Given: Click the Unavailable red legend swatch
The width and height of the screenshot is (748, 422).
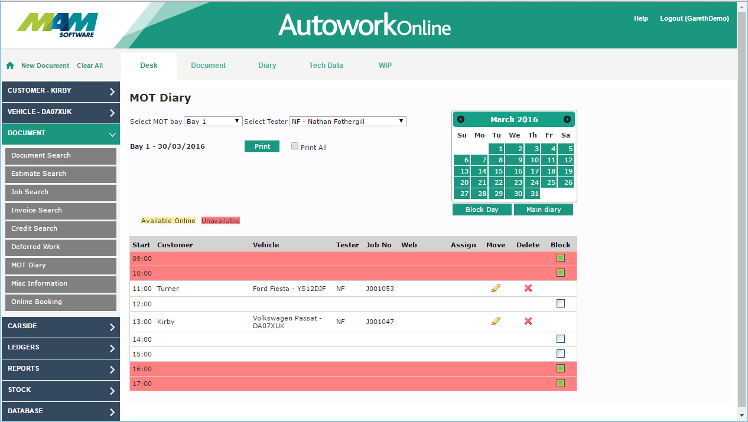Looking at the screenshot, I should pos(220,221).
